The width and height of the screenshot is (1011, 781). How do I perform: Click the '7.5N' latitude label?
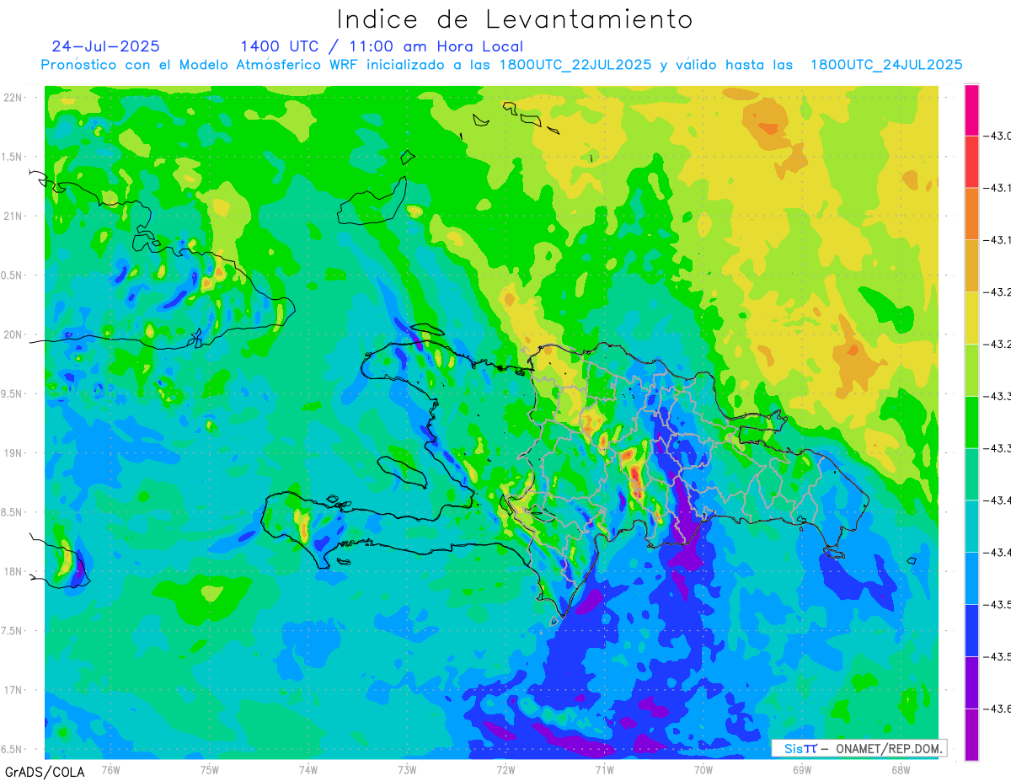pos(13,631)
